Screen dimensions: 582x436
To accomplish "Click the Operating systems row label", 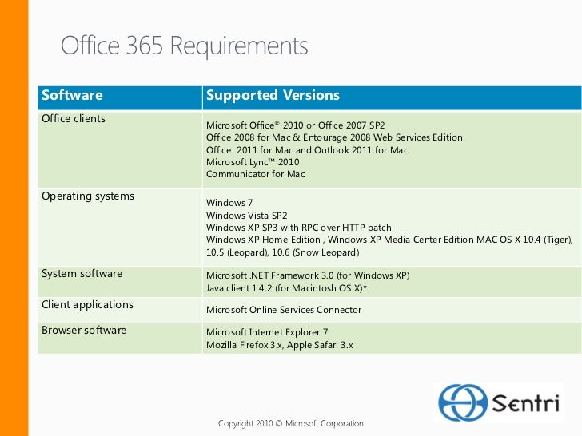I will pyautogui.click(x=88, y=196).
